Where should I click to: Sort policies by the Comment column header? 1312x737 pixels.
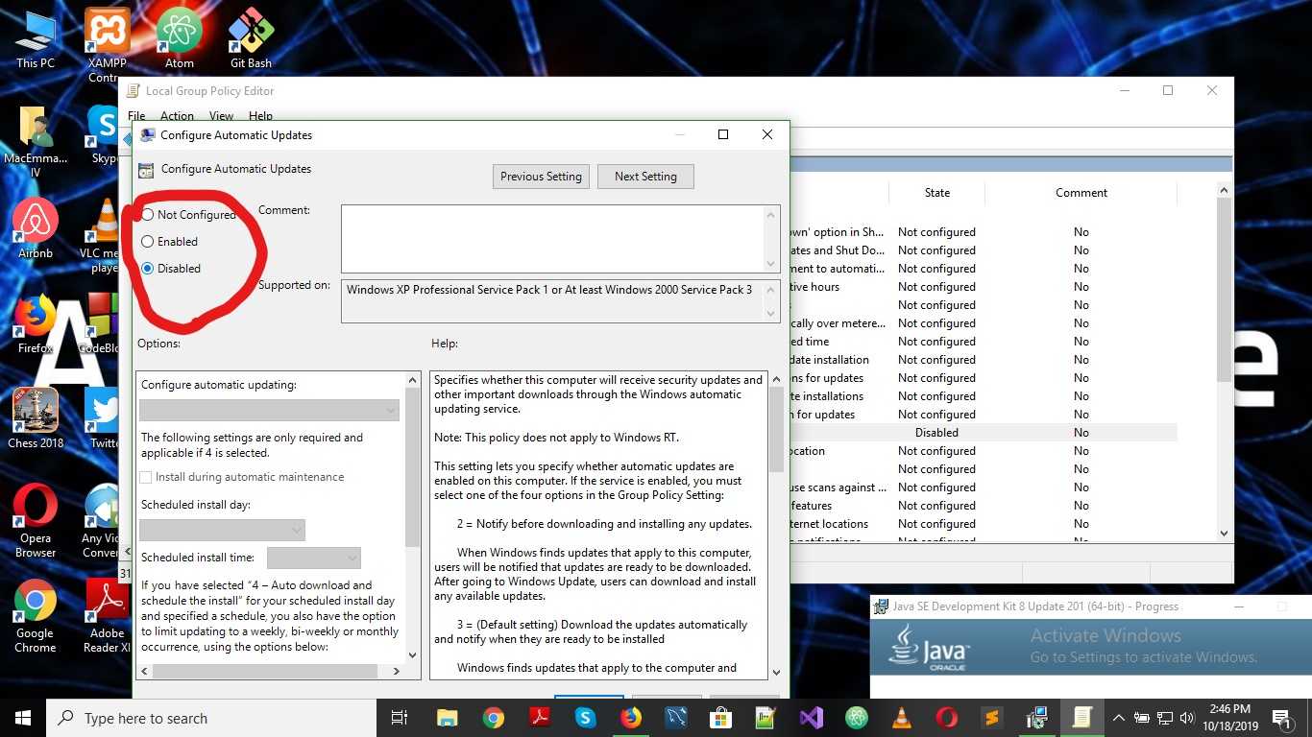(x=1081, y=193)
